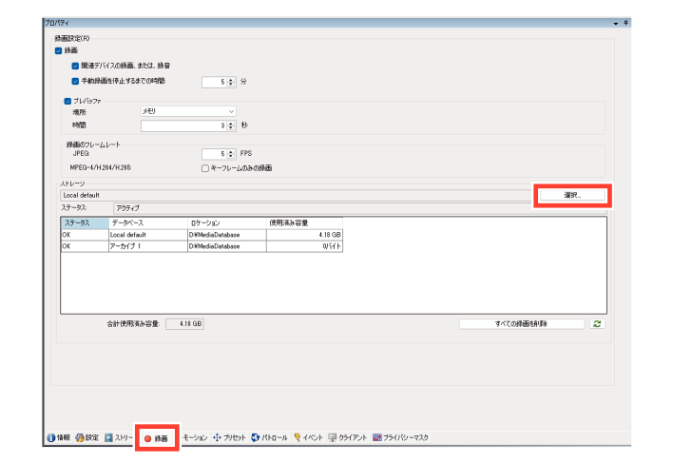The height and width of the screenshot is (463, 673).
Task: Click the 0 バイト used space cell
Action: pos(305,247)
